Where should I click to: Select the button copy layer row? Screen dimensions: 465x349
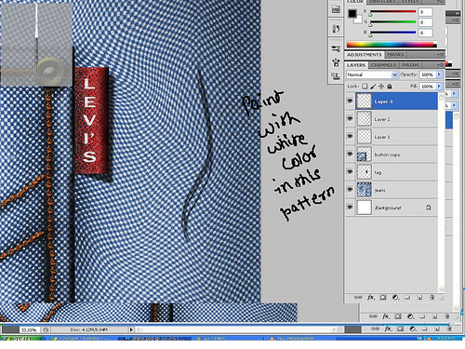(x=392, y=154)
